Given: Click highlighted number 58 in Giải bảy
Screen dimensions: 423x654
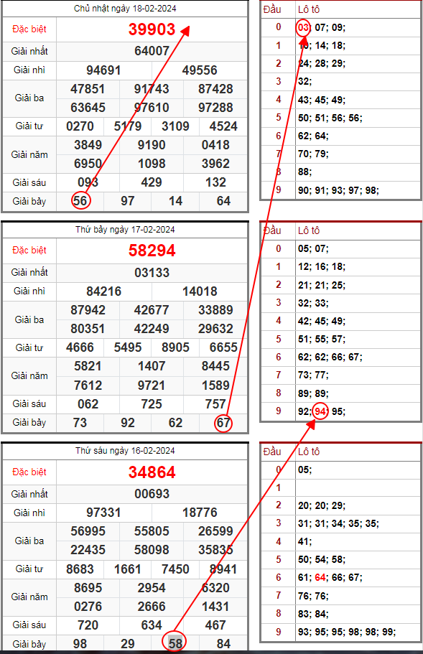Looking at the screenshot, I should 175,643.
